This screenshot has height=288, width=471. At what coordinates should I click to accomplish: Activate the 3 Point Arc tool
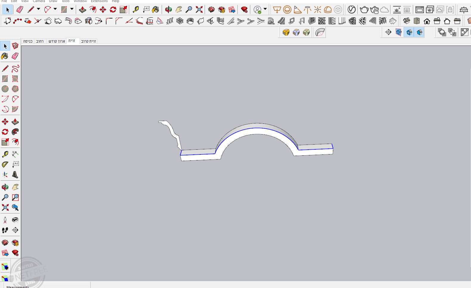click(5, 109)
